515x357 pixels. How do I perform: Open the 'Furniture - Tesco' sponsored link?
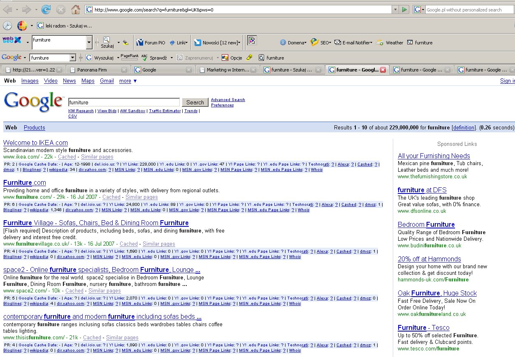(x=424, y=328)
